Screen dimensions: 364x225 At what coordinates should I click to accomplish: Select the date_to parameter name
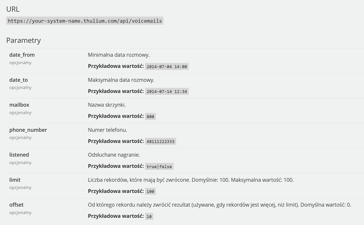[x=18, y=80]
